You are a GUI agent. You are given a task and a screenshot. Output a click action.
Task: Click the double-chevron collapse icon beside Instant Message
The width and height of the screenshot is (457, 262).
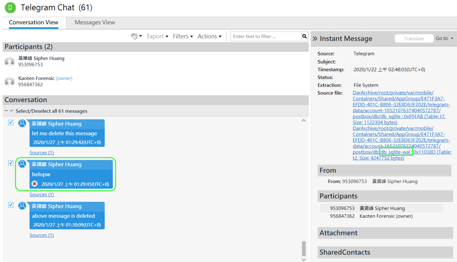(315, 39)
